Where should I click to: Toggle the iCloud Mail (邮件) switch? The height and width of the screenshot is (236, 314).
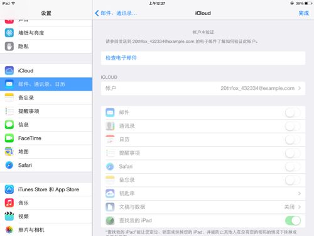[293, 113]
